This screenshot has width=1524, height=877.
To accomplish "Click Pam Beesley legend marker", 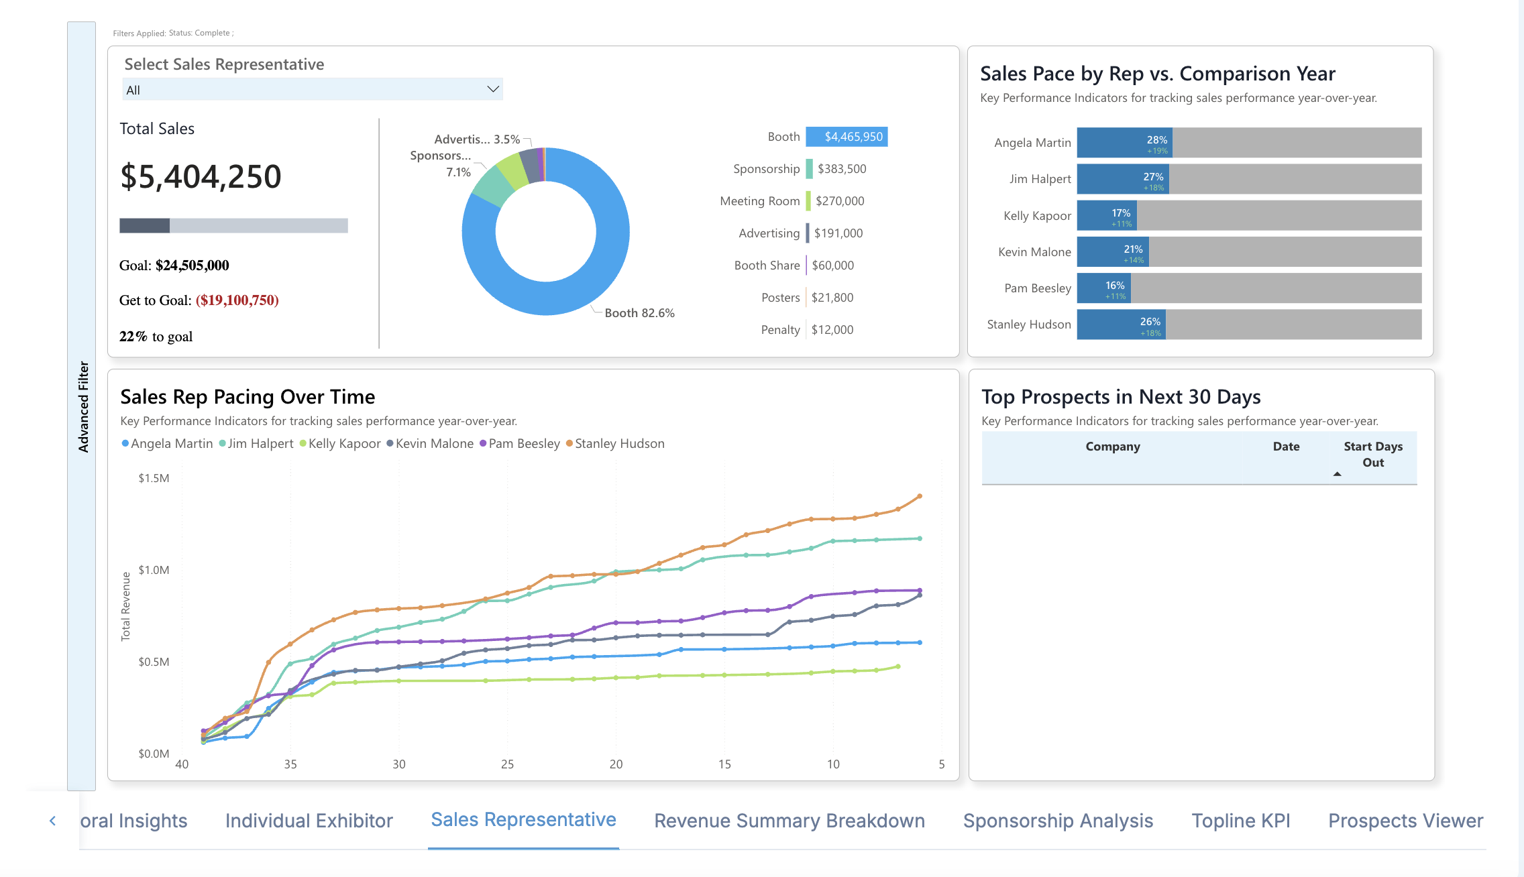I will [483, 443].
